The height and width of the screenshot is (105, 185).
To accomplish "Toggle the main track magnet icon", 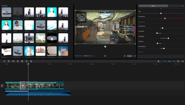I will point(165,61).
